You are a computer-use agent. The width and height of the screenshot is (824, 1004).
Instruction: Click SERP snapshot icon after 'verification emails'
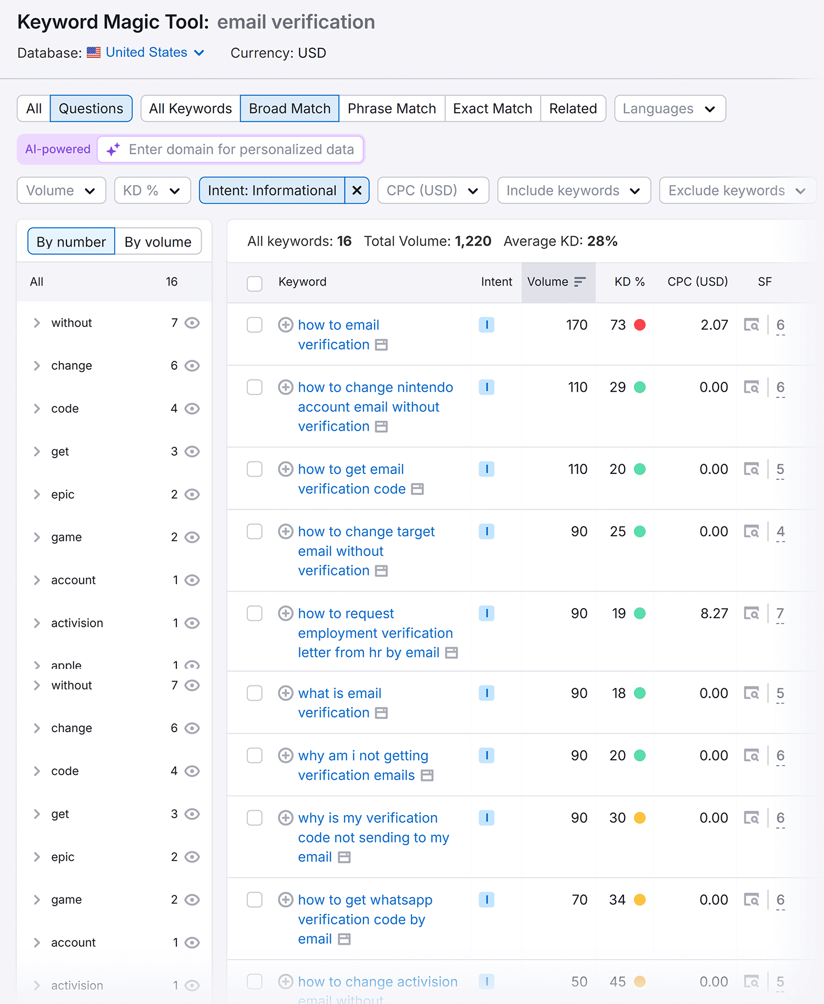coord(427,776)
